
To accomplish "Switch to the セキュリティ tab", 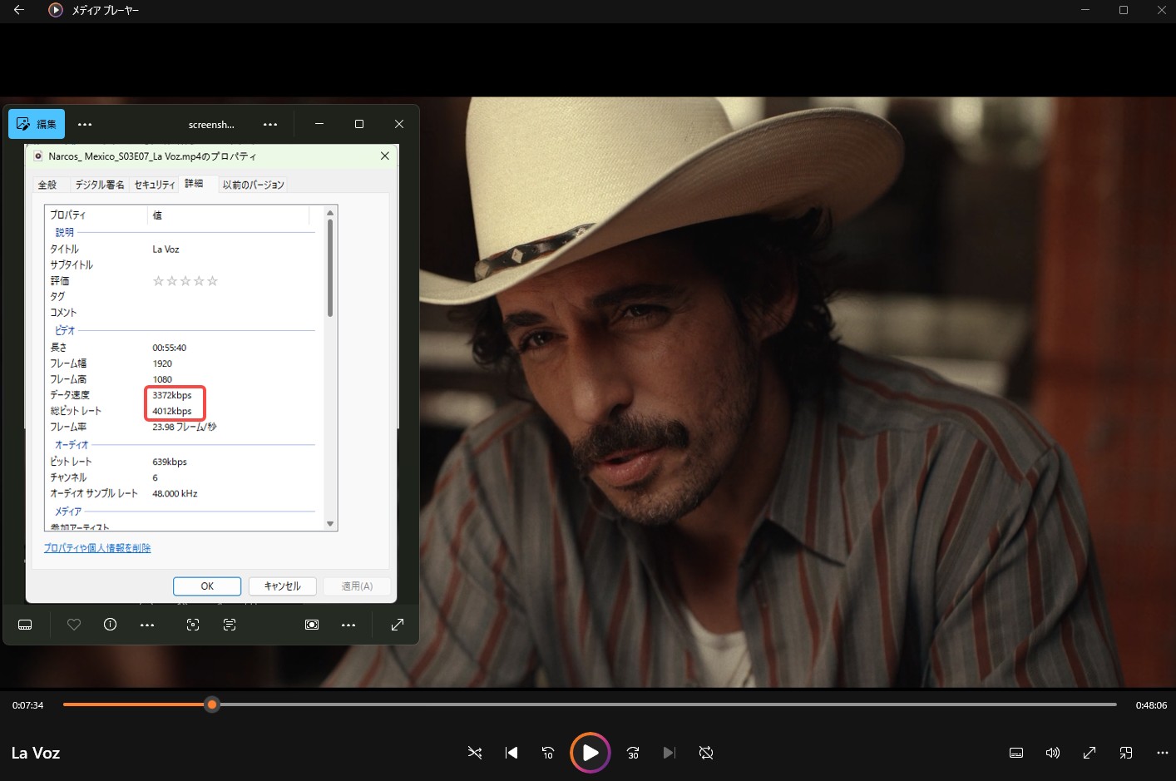I will pyautogui.click(x=154, y=184).
